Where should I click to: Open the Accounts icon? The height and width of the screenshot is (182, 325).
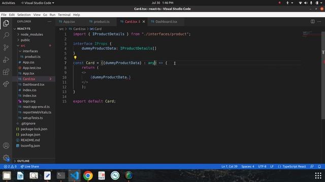click(6, 146)
